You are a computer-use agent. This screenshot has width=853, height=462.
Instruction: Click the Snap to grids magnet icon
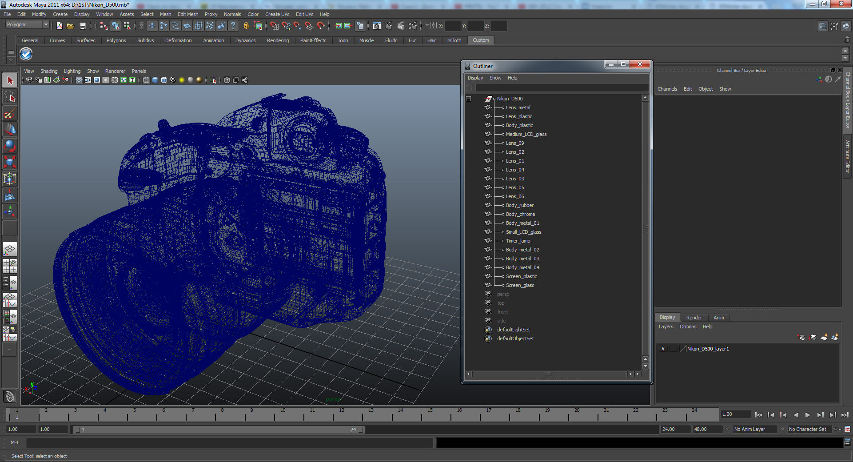(275, 26)
